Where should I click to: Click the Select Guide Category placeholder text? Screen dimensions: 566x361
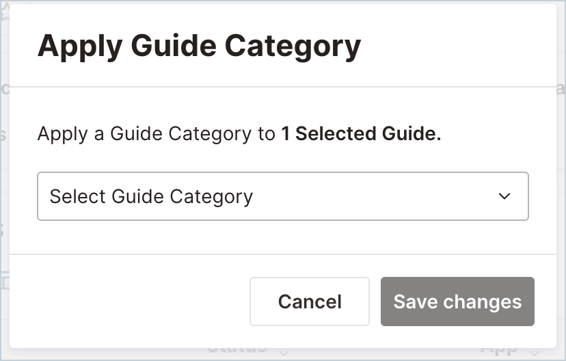click(x=151, y=197)
